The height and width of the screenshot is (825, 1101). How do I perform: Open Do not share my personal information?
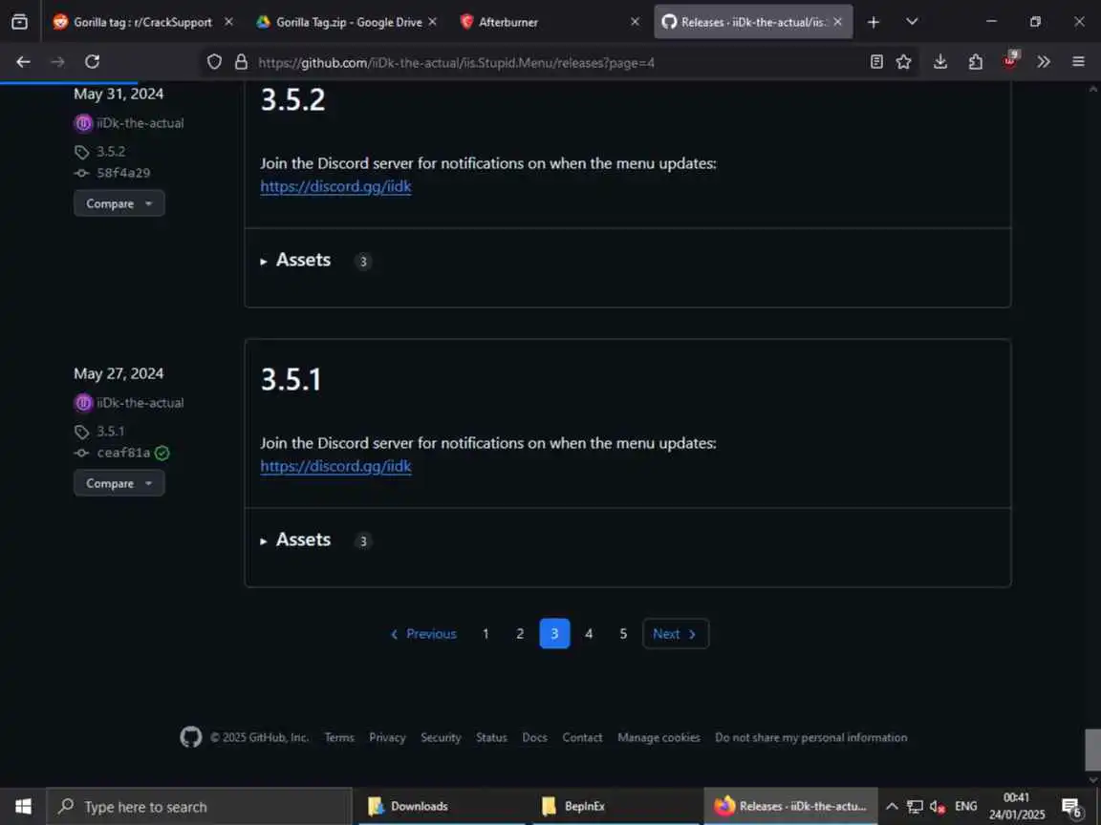coord(811,738)
